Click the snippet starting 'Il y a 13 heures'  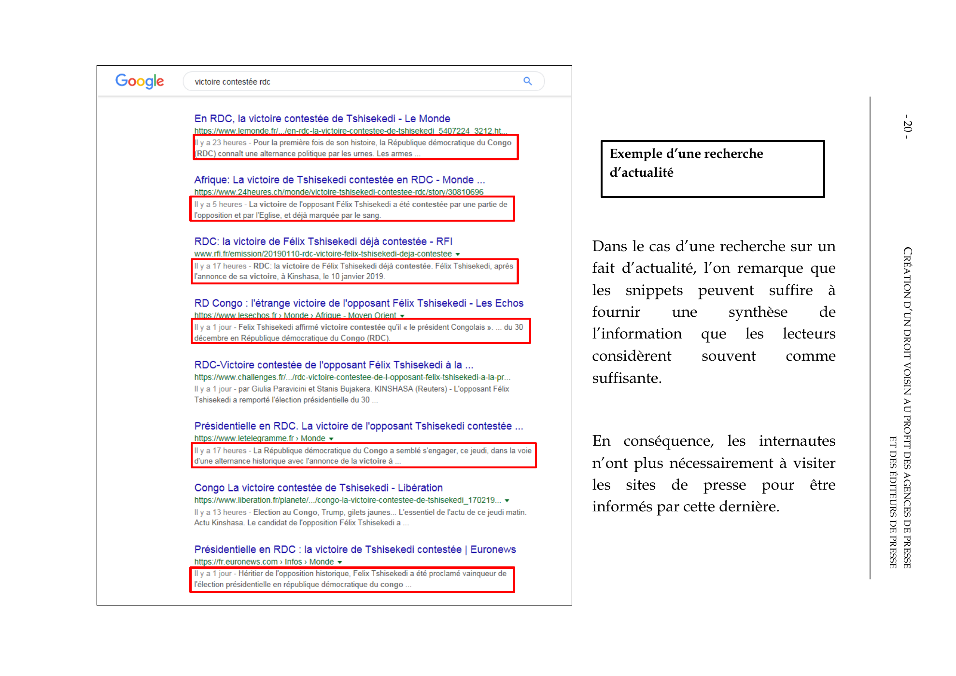click(x=360, y=517)
